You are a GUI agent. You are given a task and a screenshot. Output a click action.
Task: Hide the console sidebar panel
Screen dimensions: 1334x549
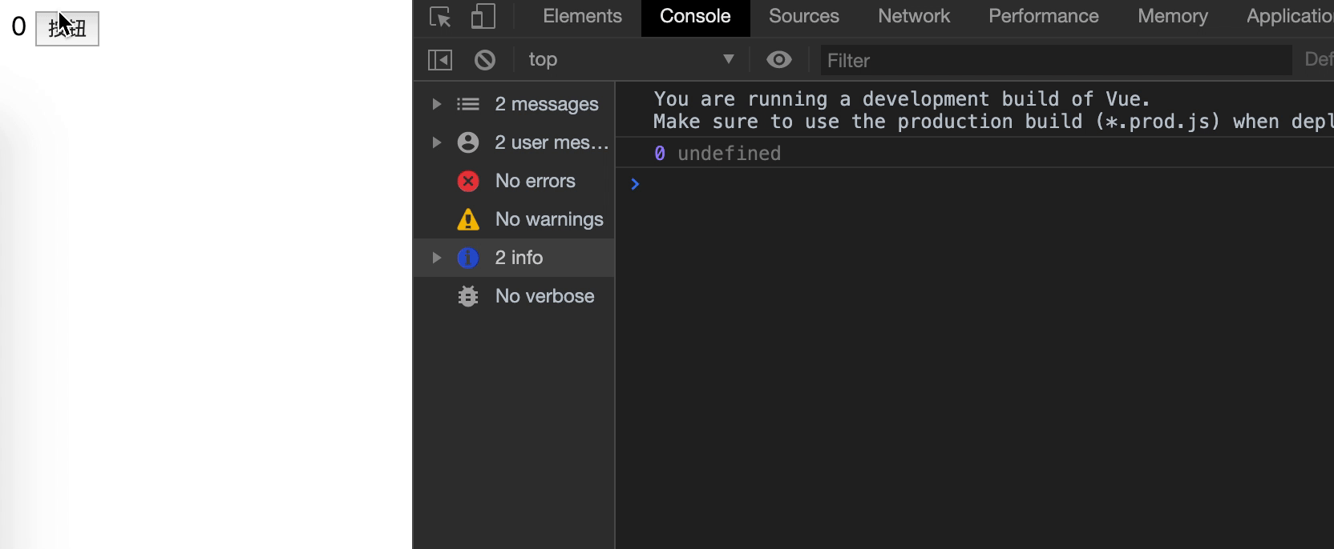point(440,60)
